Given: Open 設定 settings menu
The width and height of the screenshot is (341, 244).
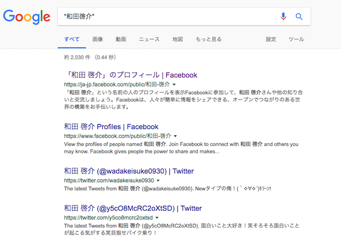Looking at the screenshot, I should click(x=271, y=39).
